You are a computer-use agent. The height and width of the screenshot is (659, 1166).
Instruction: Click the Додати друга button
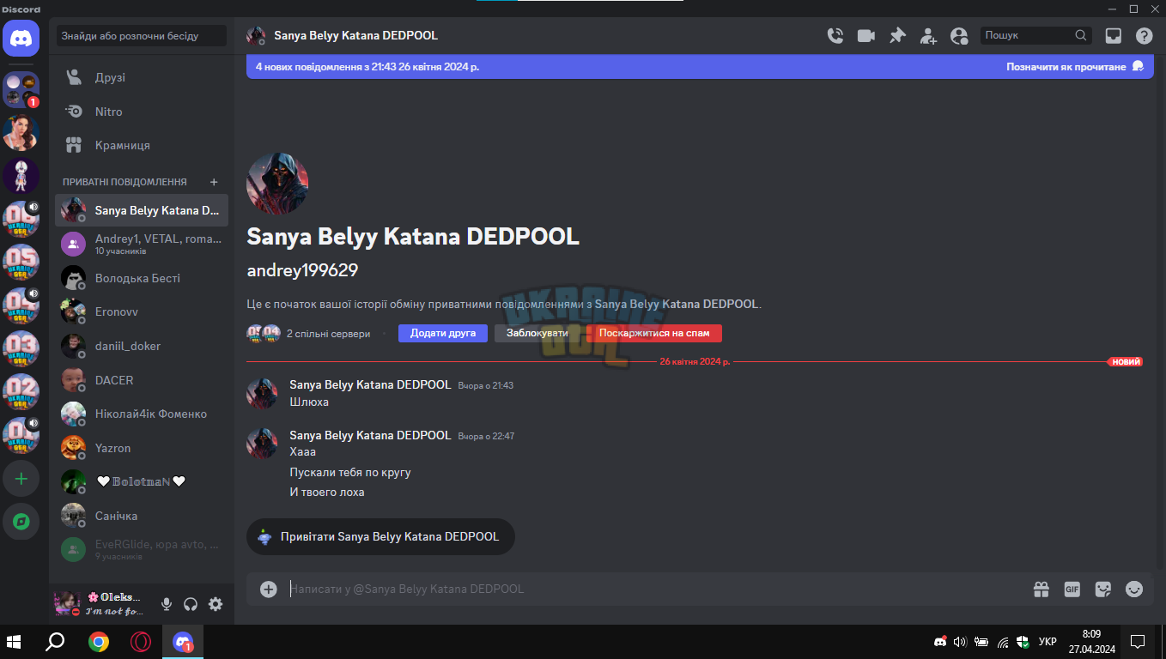(x=443, y=333)
